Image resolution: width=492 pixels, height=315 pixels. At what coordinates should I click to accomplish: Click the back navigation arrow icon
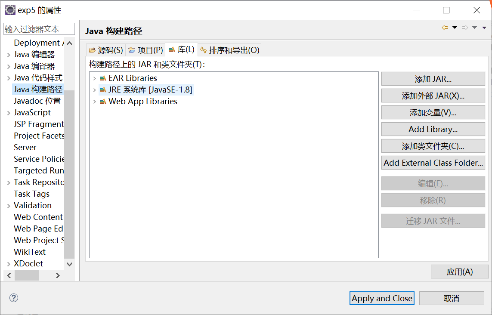[x=445, y=28]
